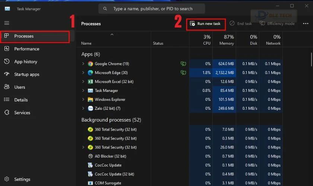Click the 249.6 MB memory value for Zalo
313x186 pixels.
(x=226, y=109)
